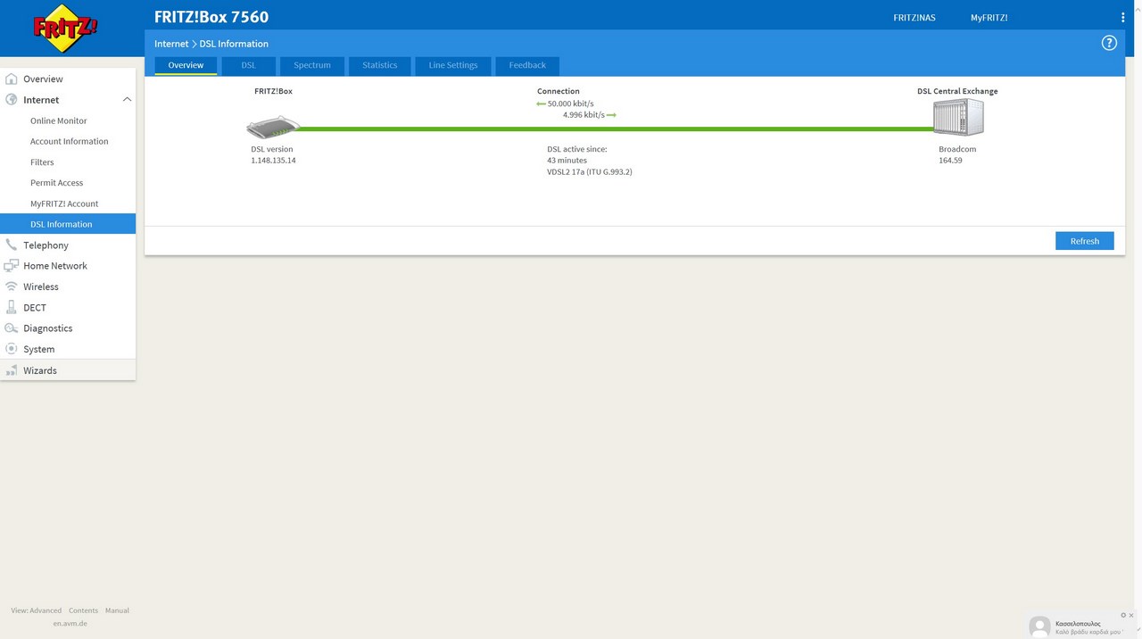This screenshot has width=1142, height=639.
Task: Open the Statistics tab
Action: tap(380, 65)
